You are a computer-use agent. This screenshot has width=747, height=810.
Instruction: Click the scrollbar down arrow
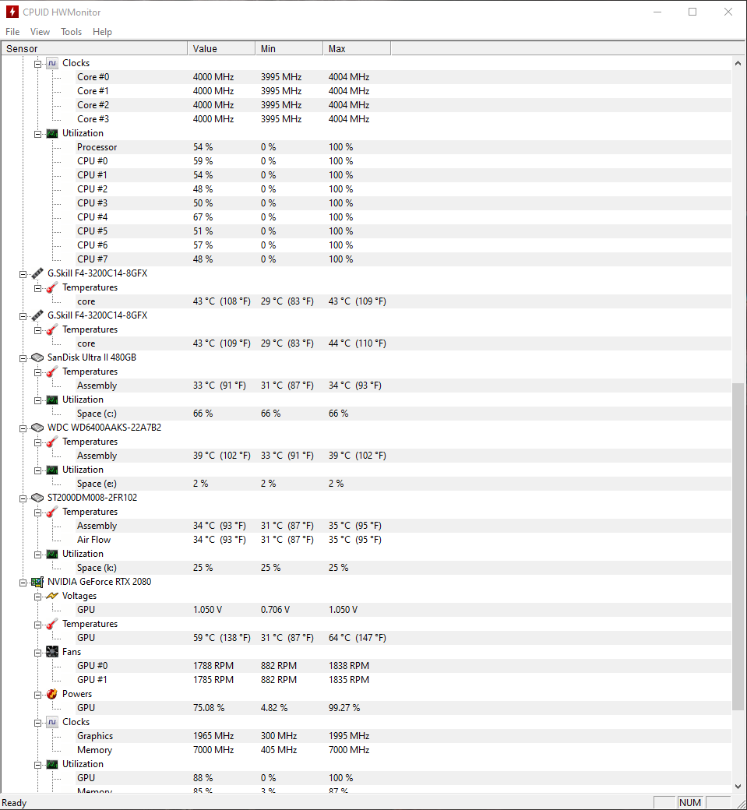738,786
